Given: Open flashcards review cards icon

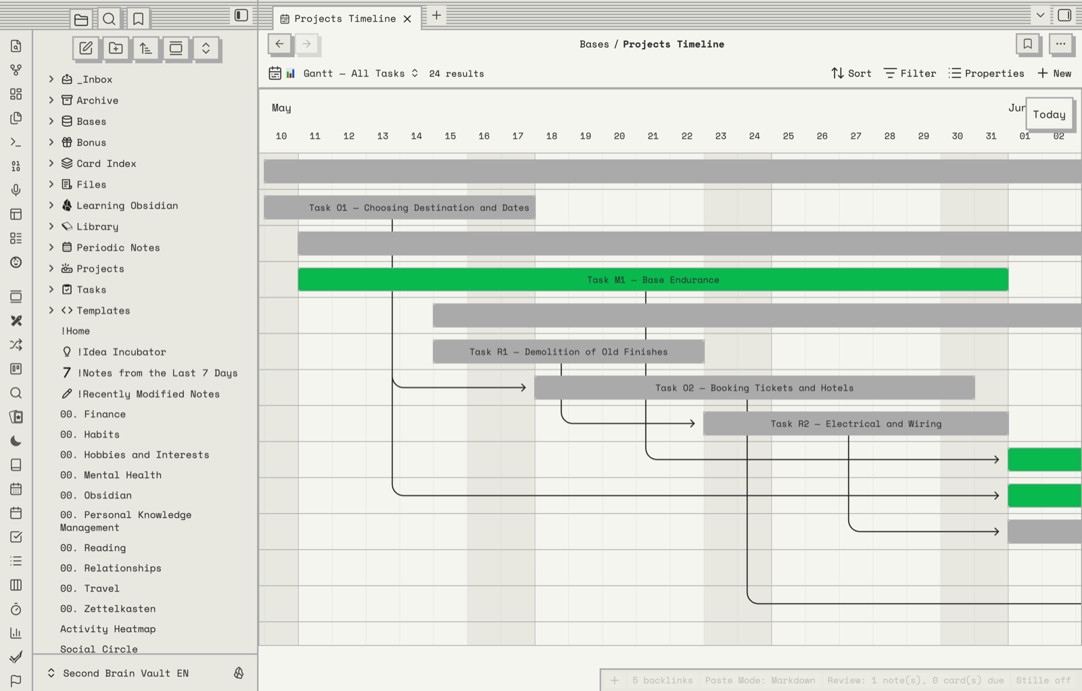Looking at the screenshot, I should coord(16,417).
